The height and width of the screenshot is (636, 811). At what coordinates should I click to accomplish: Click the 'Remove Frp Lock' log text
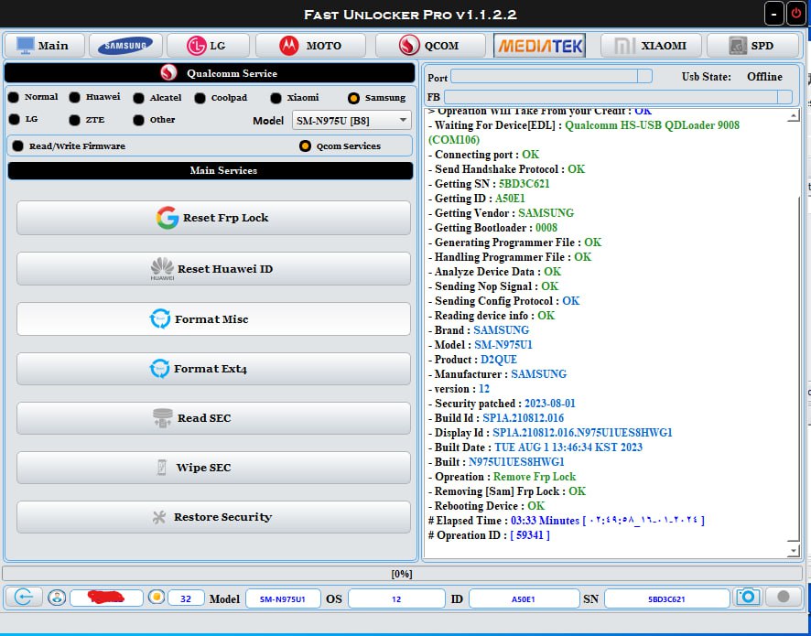[535, 477]
